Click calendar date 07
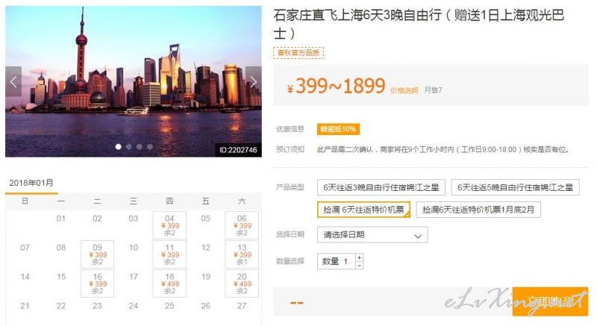The image size is (597, 326). [x=25, y=248]
